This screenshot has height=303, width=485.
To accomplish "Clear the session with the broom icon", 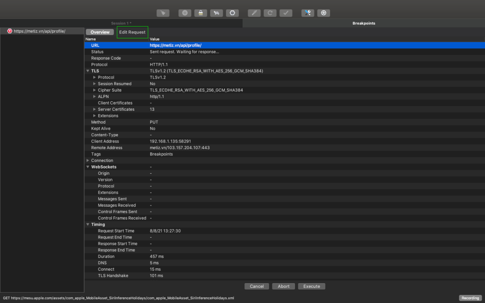I will point(163,13).
